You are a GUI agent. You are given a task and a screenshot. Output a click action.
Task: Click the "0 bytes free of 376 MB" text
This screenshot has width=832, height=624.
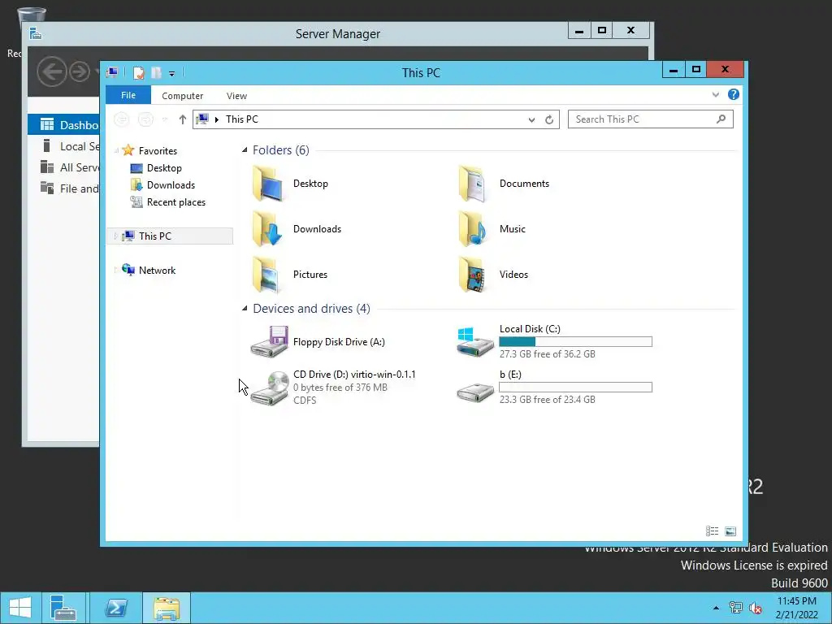[x=340, y=388]
